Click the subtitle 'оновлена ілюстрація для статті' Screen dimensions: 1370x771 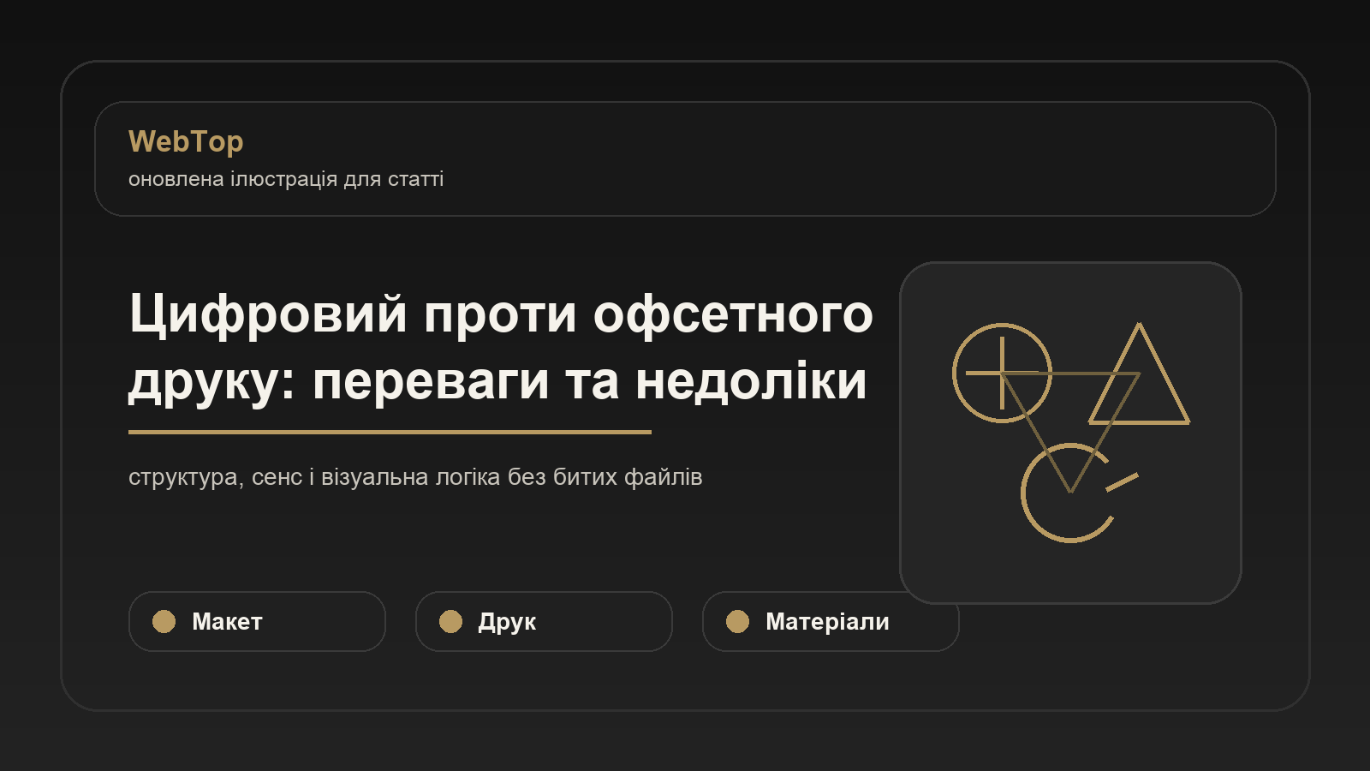click(x=286, y=179)
